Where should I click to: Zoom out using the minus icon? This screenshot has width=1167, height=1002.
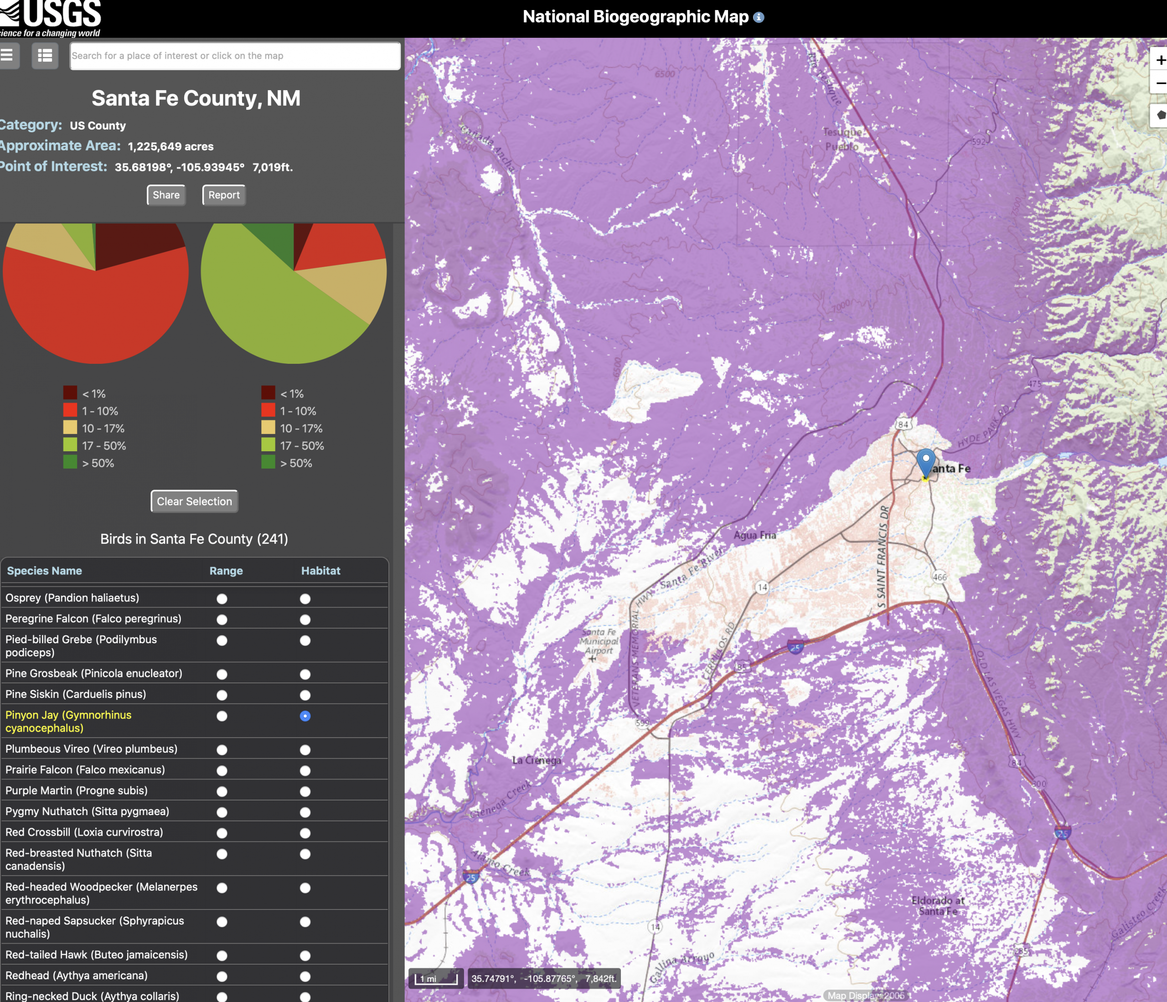[x=1160, y=83]
